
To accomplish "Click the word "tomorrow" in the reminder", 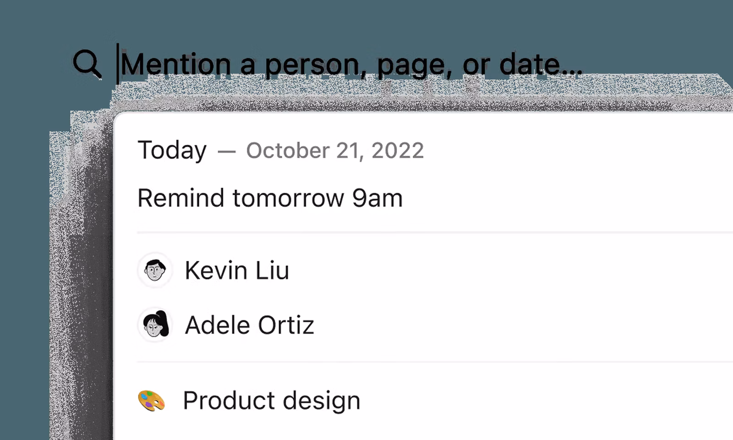I will 288,198.
